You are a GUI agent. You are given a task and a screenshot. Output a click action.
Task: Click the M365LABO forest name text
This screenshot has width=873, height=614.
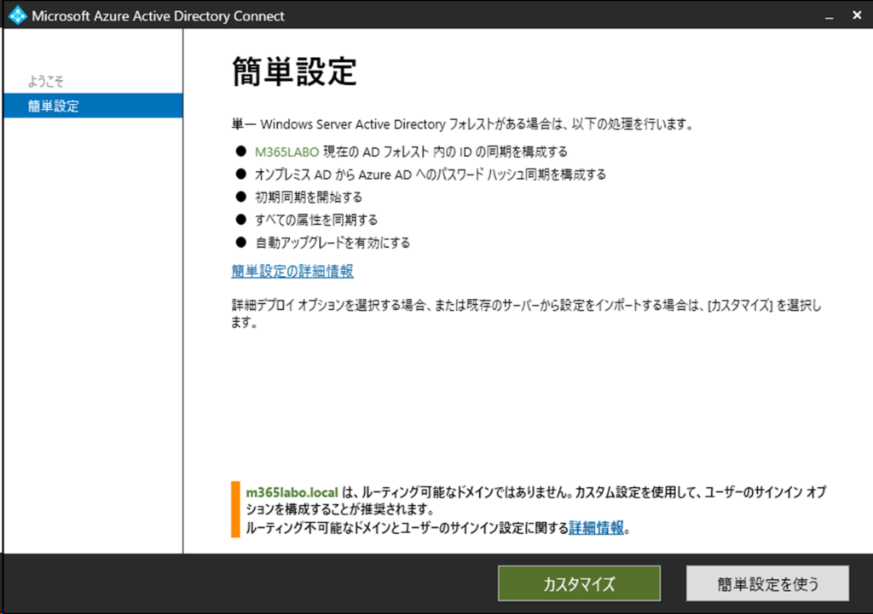point(286,152)
